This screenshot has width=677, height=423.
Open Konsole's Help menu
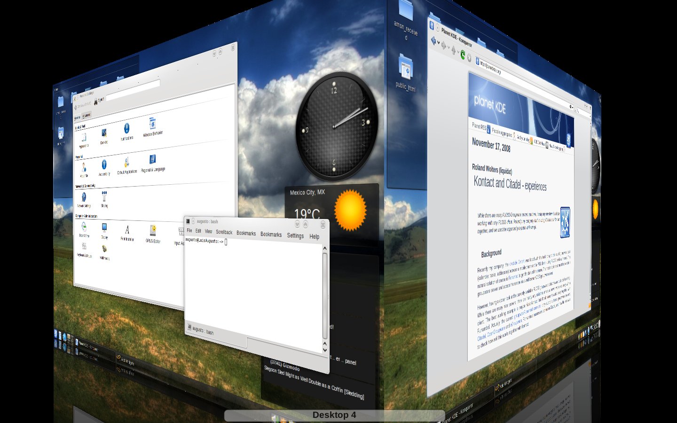(x=314, y=236)
